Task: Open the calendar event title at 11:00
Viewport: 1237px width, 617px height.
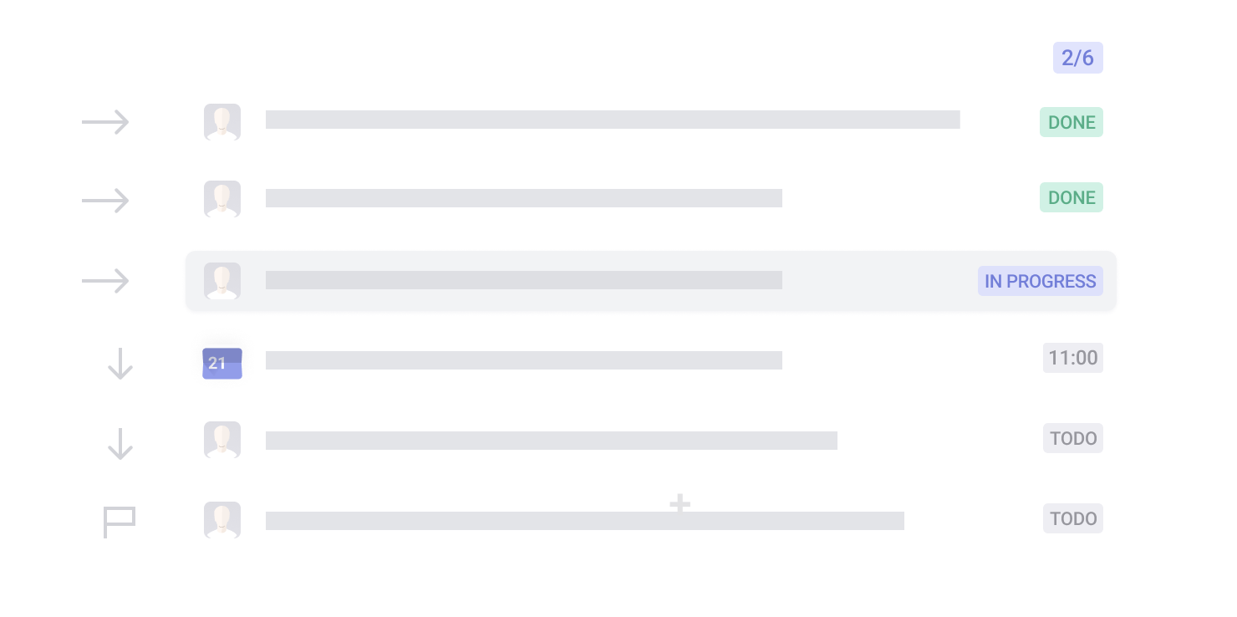Action: tap(523, 360)
